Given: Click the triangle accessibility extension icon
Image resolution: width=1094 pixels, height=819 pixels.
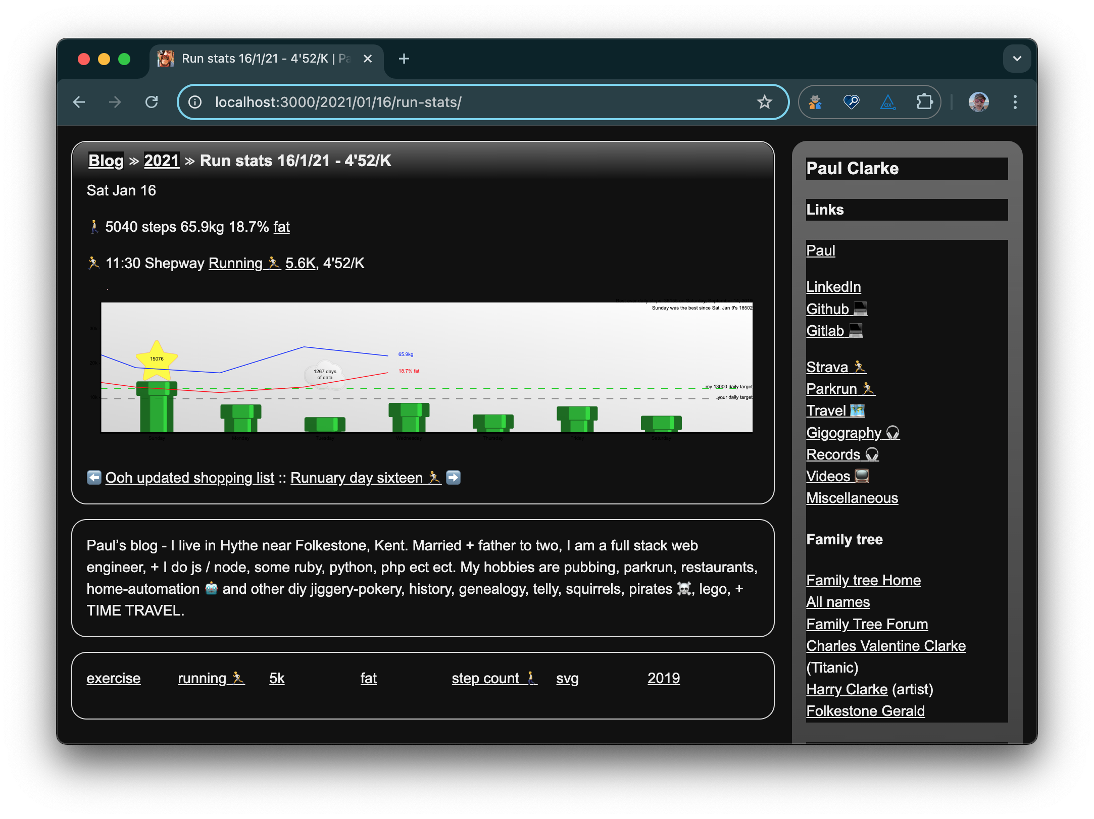Looking at the screenshot, I should click(x=887, y=102).
